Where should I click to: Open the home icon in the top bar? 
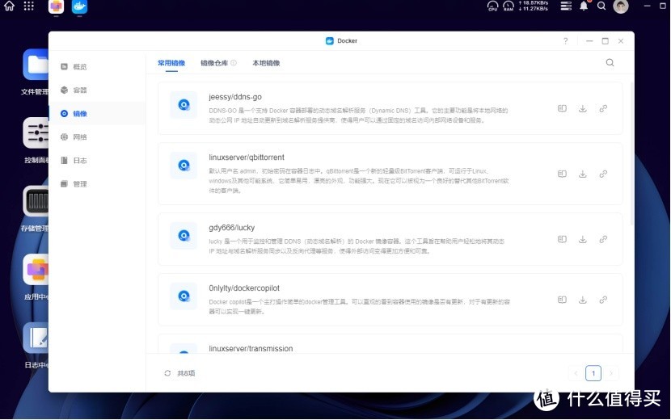pyautogui.click(x=9, y=6)
